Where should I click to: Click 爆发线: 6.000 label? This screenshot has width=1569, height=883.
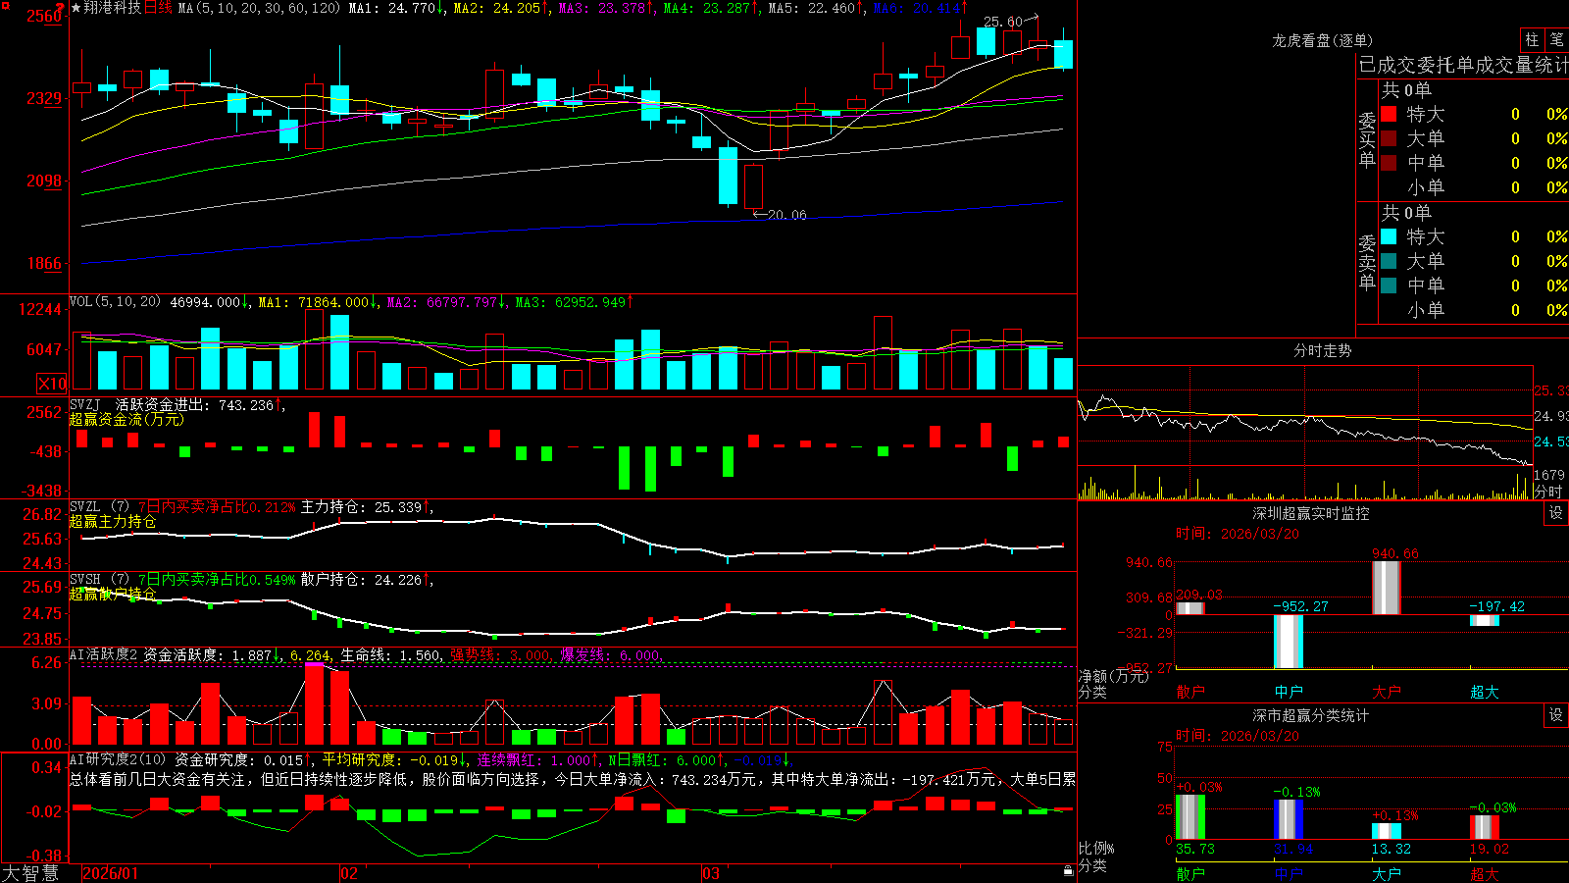(x=611, y=654)
